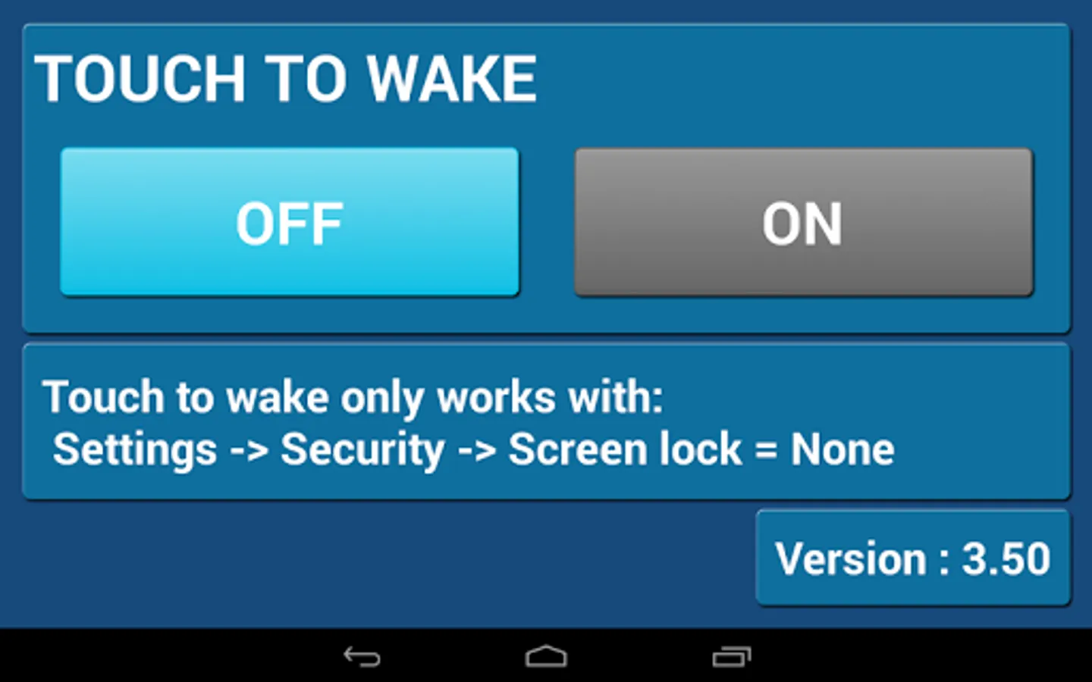
Task: Open the recent apps overview icon
Action: [x=731, y=656]
